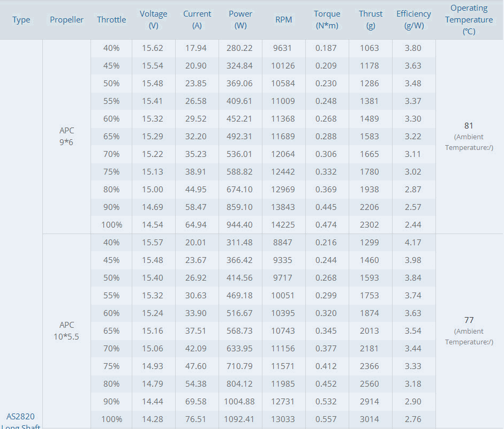
Task: Click the Operating Temperature column header
Action: (469, 20)
